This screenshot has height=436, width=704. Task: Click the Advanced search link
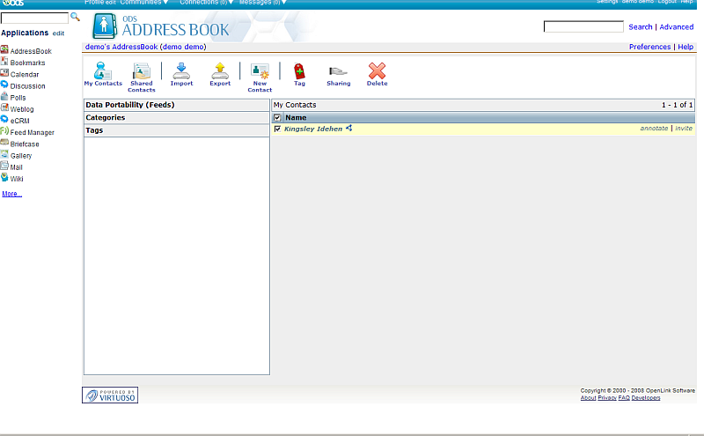pyautogui.click(x=677, y=27)
